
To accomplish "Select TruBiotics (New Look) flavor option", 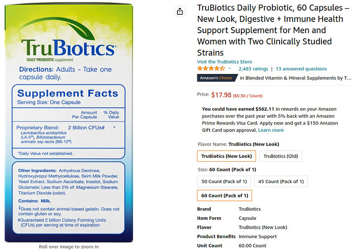I will point(227,156).
